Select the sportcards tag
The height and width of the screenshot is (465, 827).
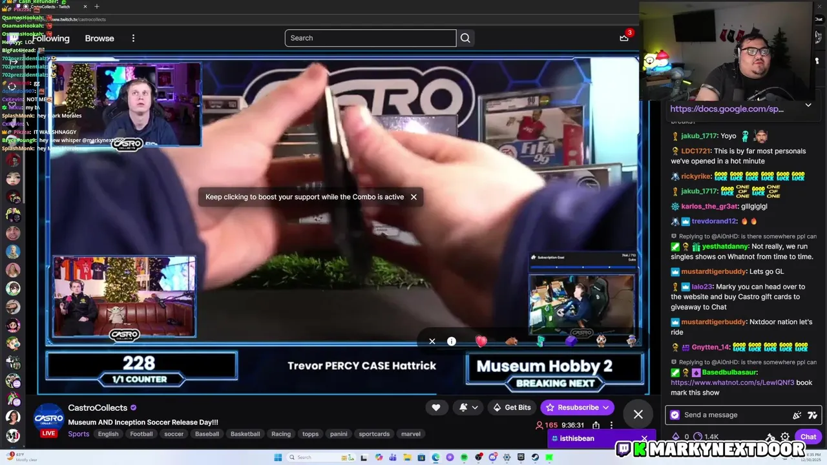tap(374, 434)
